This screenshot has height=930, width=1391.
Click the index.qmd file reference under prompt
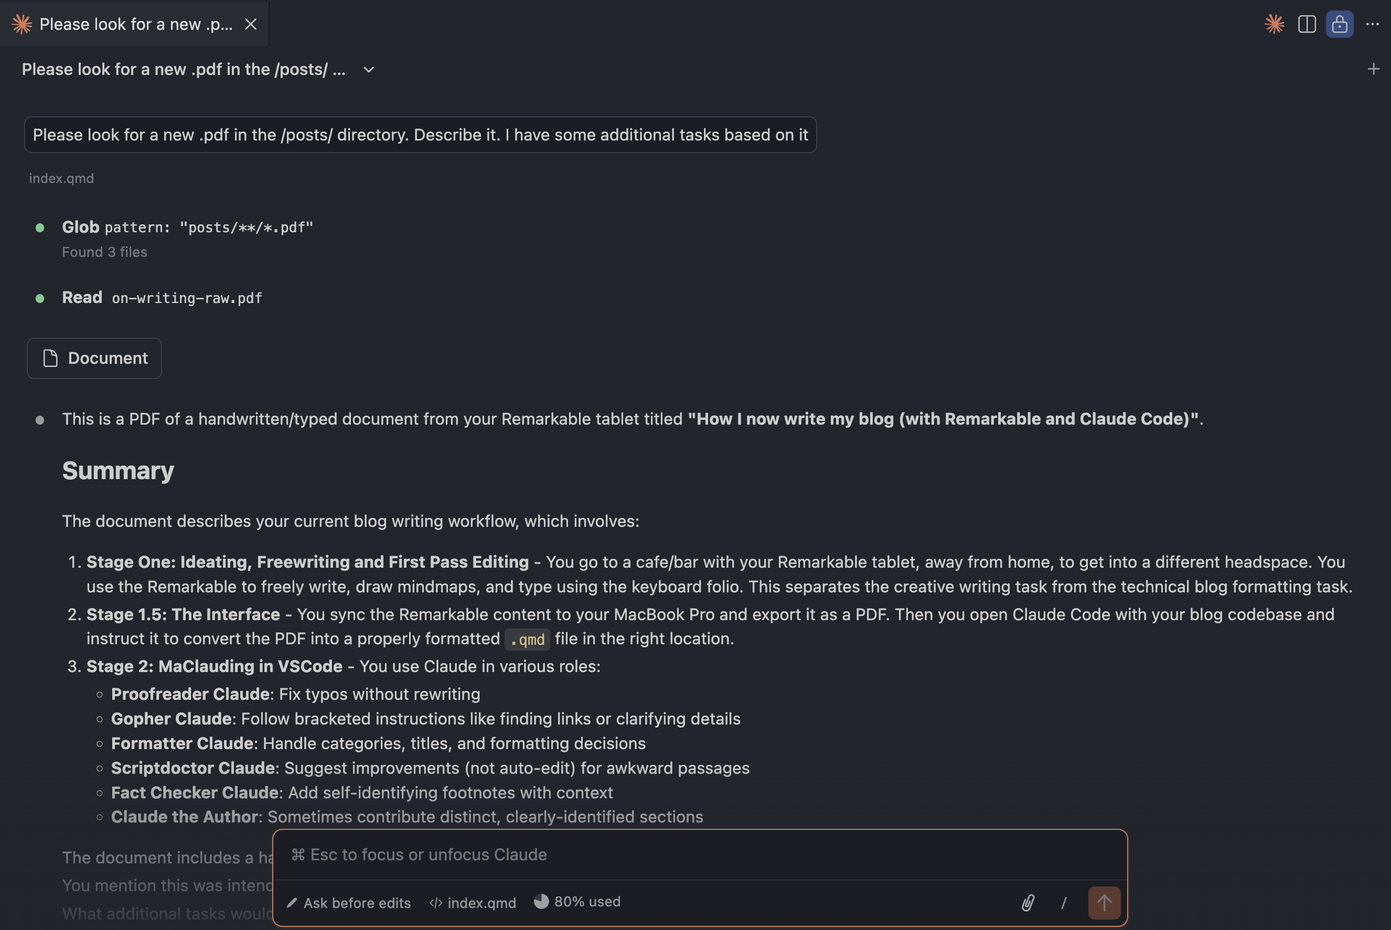tap(62, 179)
